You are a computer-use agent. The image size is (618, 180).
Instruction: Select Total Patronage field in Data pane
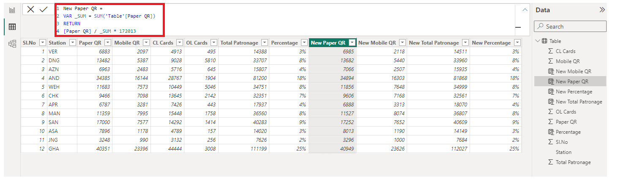[x=570, y=162]
